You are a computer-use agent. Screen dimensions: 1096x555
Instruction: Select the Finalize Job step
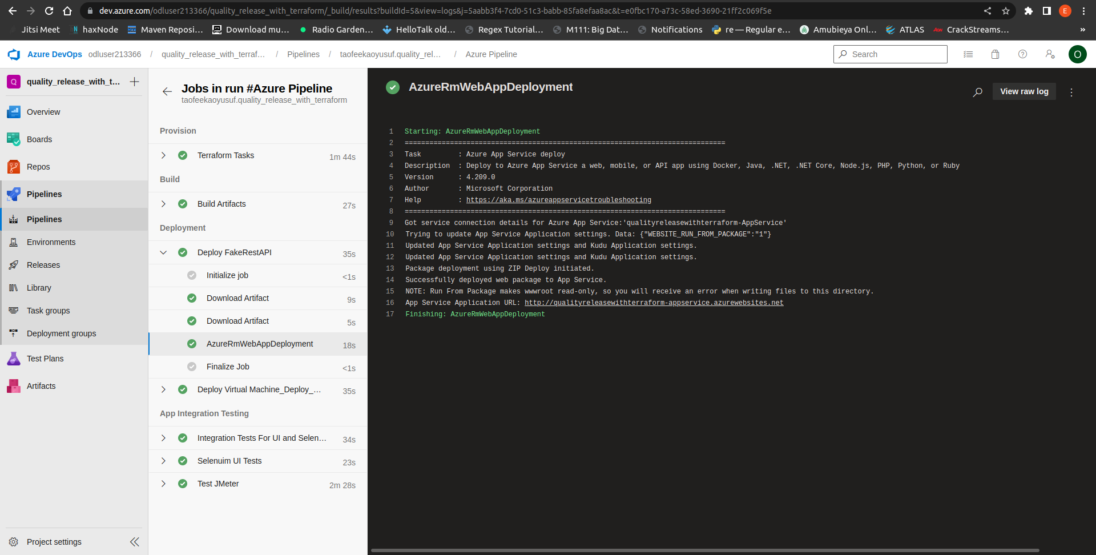click(x=258, y=367)
